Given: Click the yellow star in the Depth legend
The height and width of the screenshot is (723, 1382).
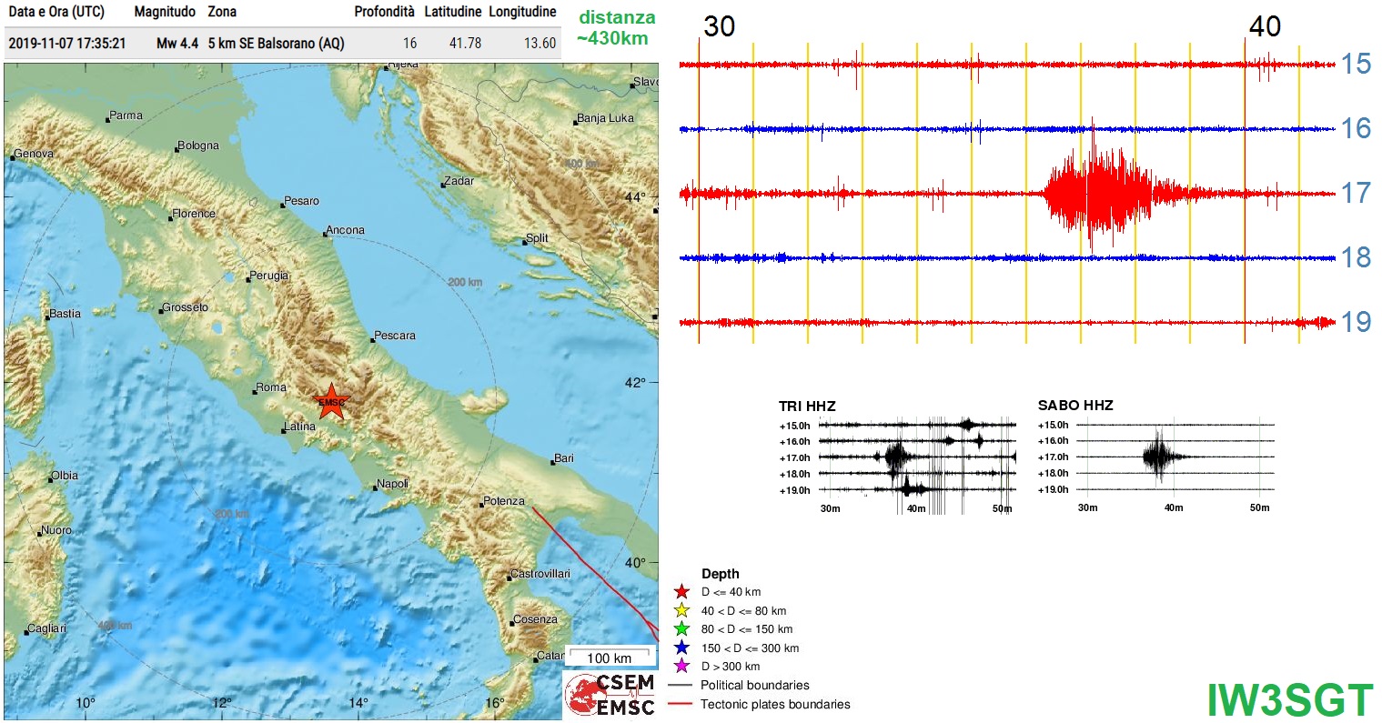Looking at the screenshot, I should coord(681,611).
